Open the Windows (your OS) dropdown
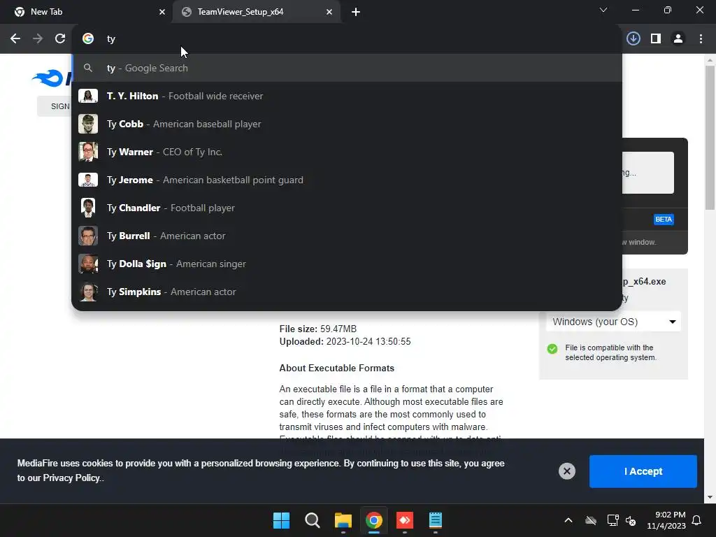Image resolution: width=716 pixels, height=537 pixels. click(613, 322)
